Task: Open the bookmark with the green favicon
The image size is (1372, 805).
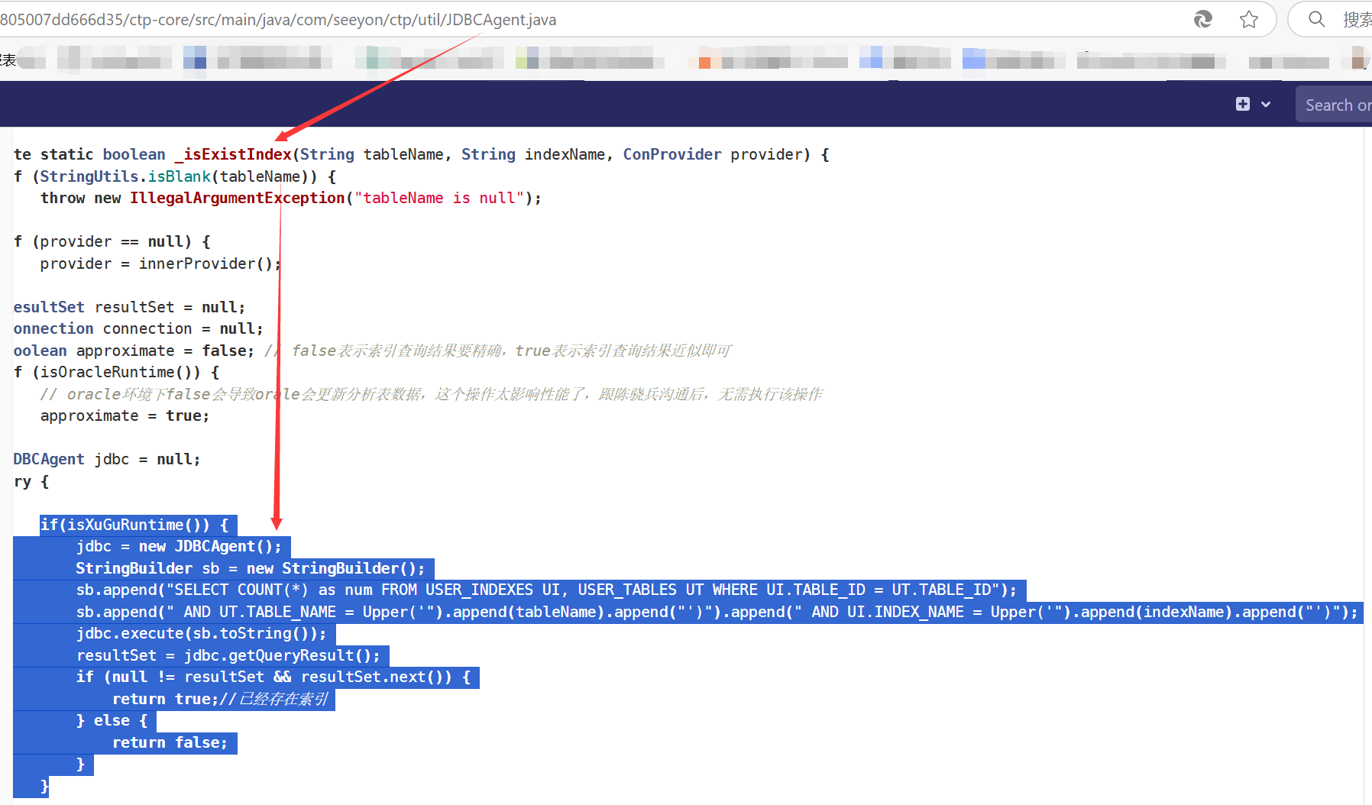Action: pos(373,58)
